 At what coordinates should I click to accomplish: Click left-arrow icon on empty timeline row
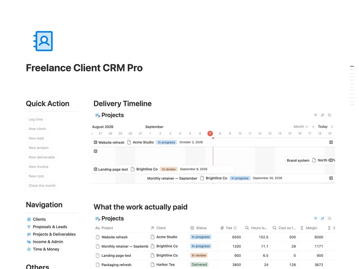[95, 151]
